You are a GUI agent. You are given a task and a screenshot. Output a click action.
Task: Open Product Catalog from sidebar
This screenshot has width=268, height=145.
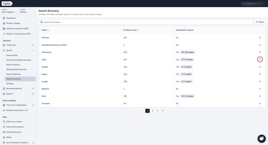[x=13, y=23]
